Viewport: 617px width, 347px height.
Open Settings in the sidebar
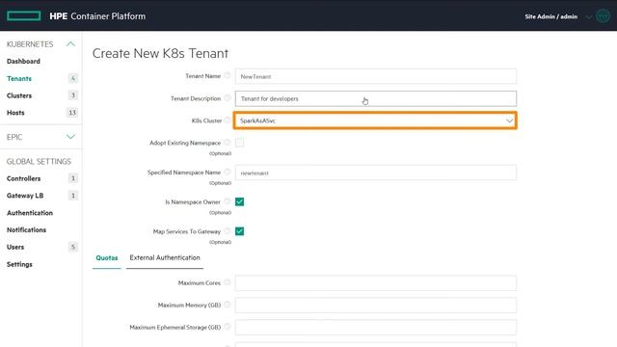[x=19, y=264]
